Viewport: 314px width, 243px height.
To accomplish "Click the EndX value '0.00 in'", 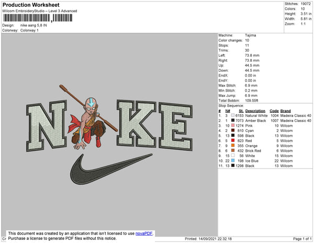I will click(x=250, y=75).
